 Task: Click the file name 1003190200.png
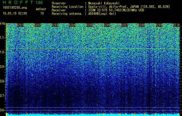click(15, 8)
